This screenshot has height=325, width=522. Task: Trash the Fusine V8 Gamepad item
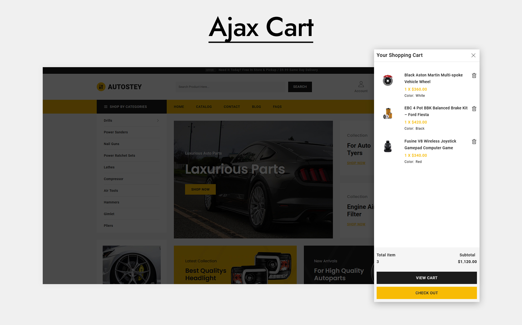pyautogui.click(x=474, y=142)
